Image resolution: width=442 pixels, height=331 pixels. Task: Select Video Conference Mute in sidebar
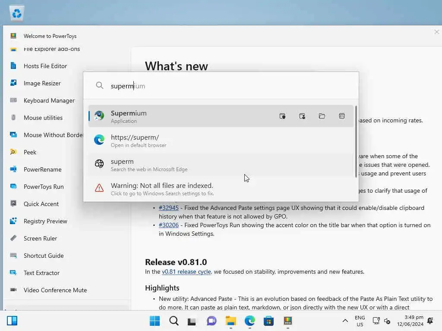tap(55, 290)
